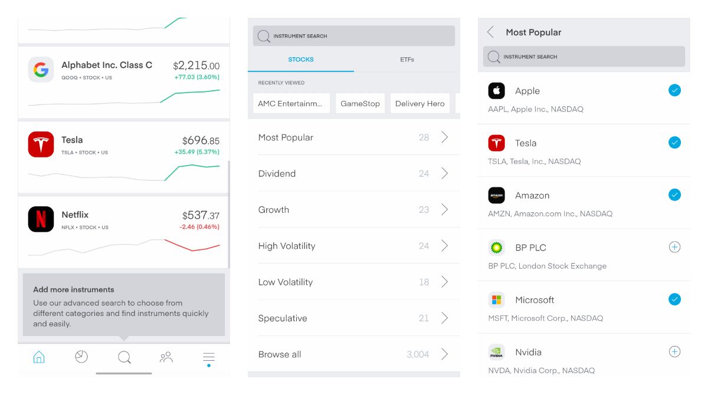The width and height of the screenshot is (708, 395).
Task: Open recently viewed GameStop chip
Action: [360, 103]
